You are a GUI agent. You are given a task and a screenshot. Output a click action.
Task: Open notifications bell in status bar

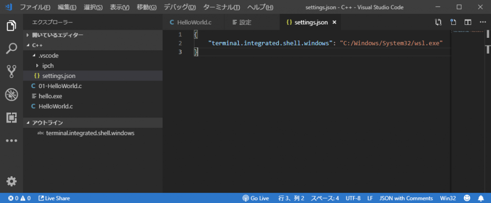click(x=481, y=198)
